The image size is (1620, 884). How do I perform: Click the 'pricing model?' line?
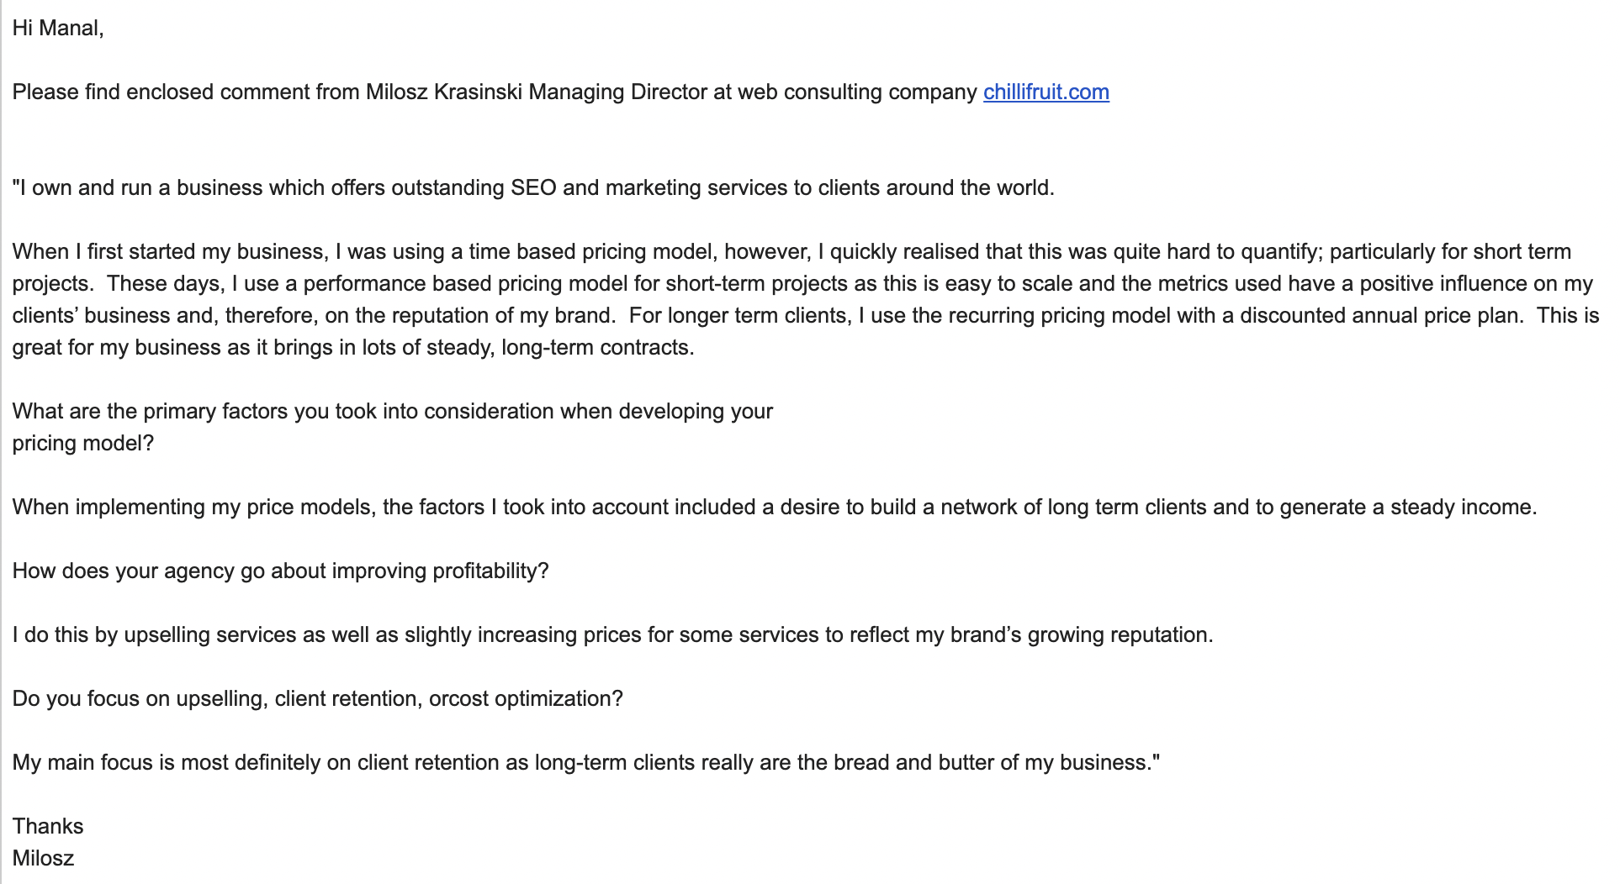[x=83, y=443]
